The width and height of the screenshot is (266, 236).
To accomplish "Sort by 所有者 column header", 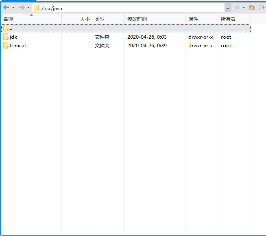I will click(x=234, y=19).
